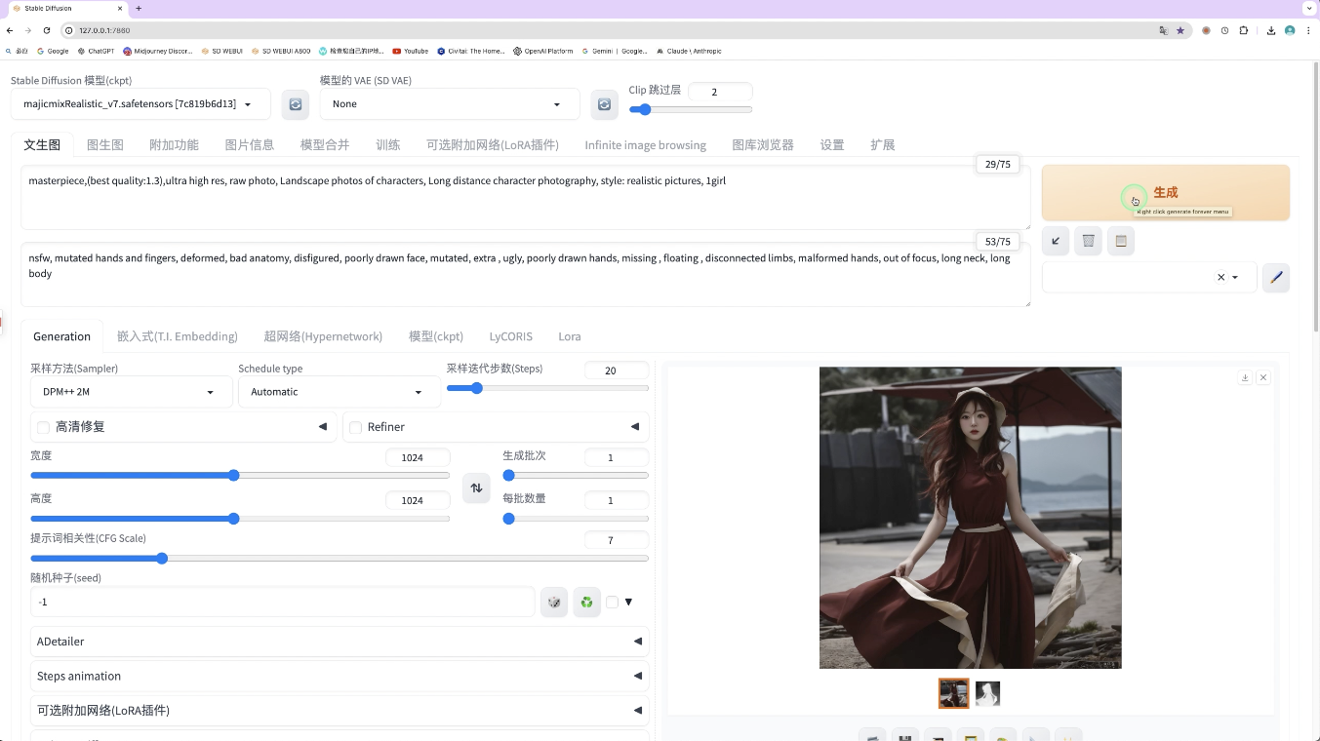Reuse last seed with the recycle icon
1320x741 pixels.
click(586, 603)
